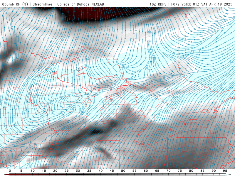Pick the colorbar value "70"
Image resolution: width=235 pixels, height=176 pixels.
click(x=168, y=171)
